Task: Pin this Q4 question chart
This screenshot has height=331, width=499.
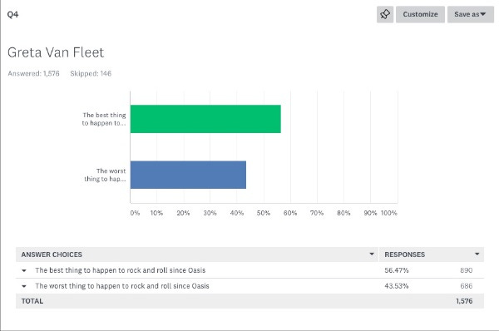Action: (385, 14)
